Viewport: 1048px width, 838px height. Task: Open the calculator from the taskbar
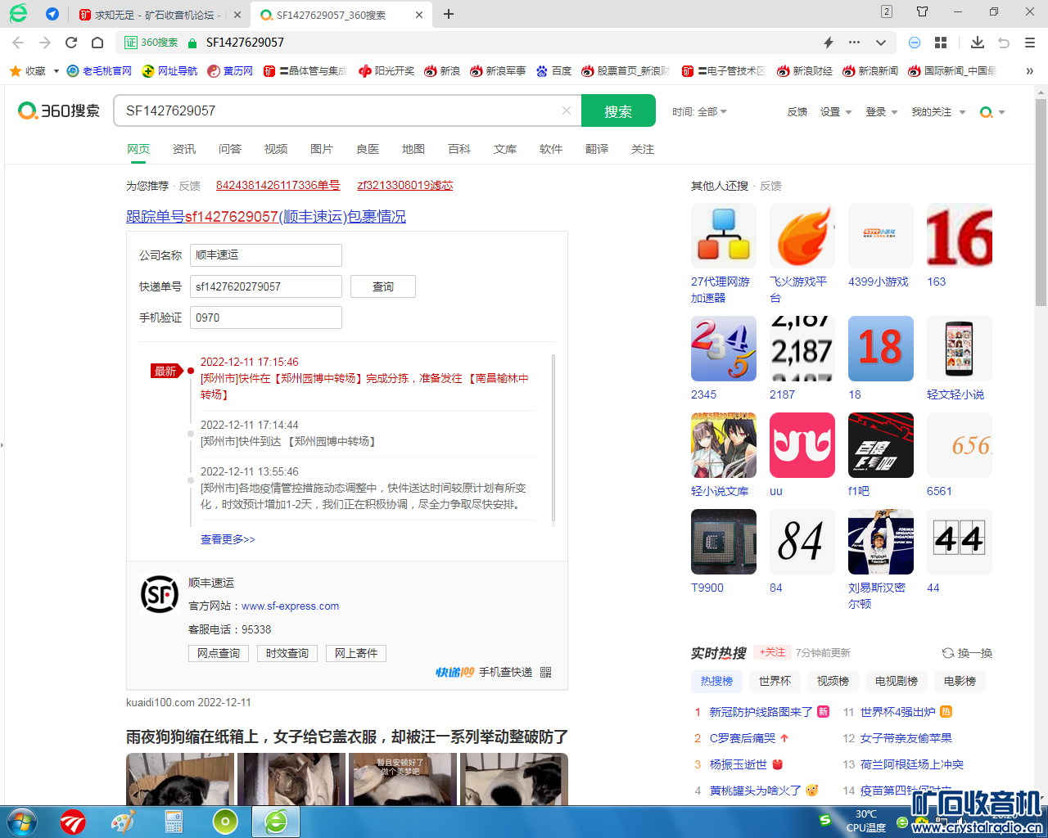click(x=174, y=821)
